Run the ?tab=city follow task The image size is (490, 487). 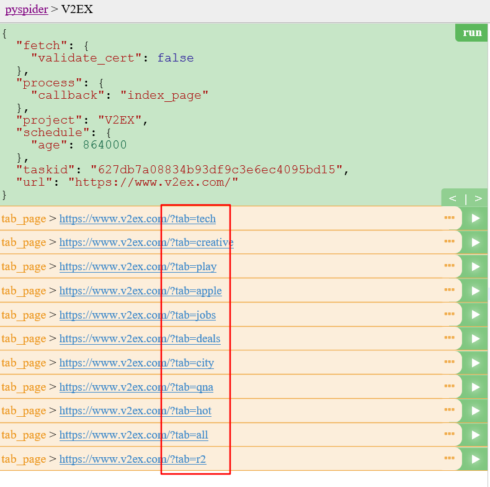click(476, 363)
